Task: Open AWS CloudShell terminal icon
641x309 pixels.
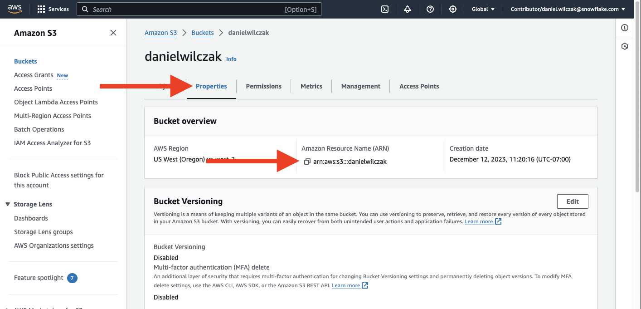Action: click(x=385, y=9)
